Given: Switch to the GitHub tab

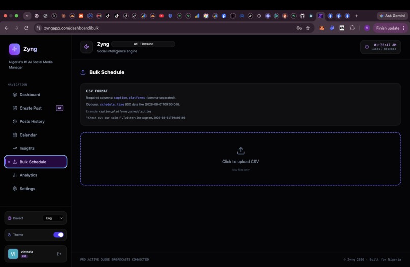Looking at the screenshot, I should tap(302, 16).
